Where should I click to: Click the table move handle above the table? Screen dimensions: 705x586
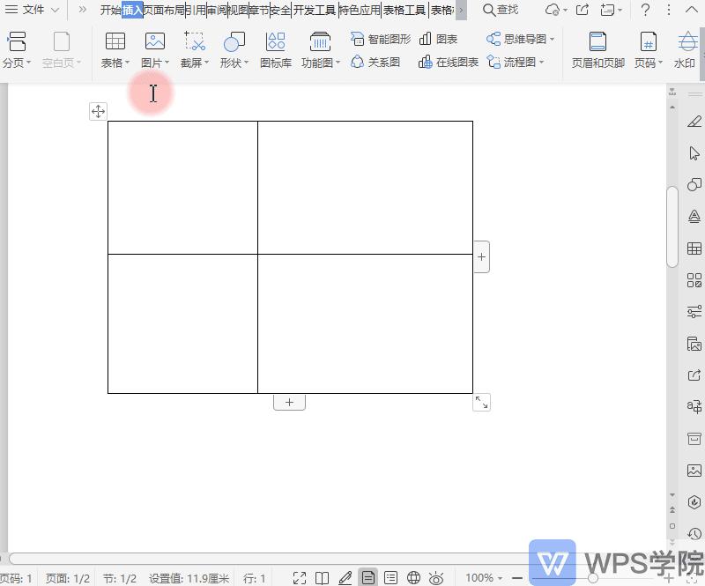98,111
